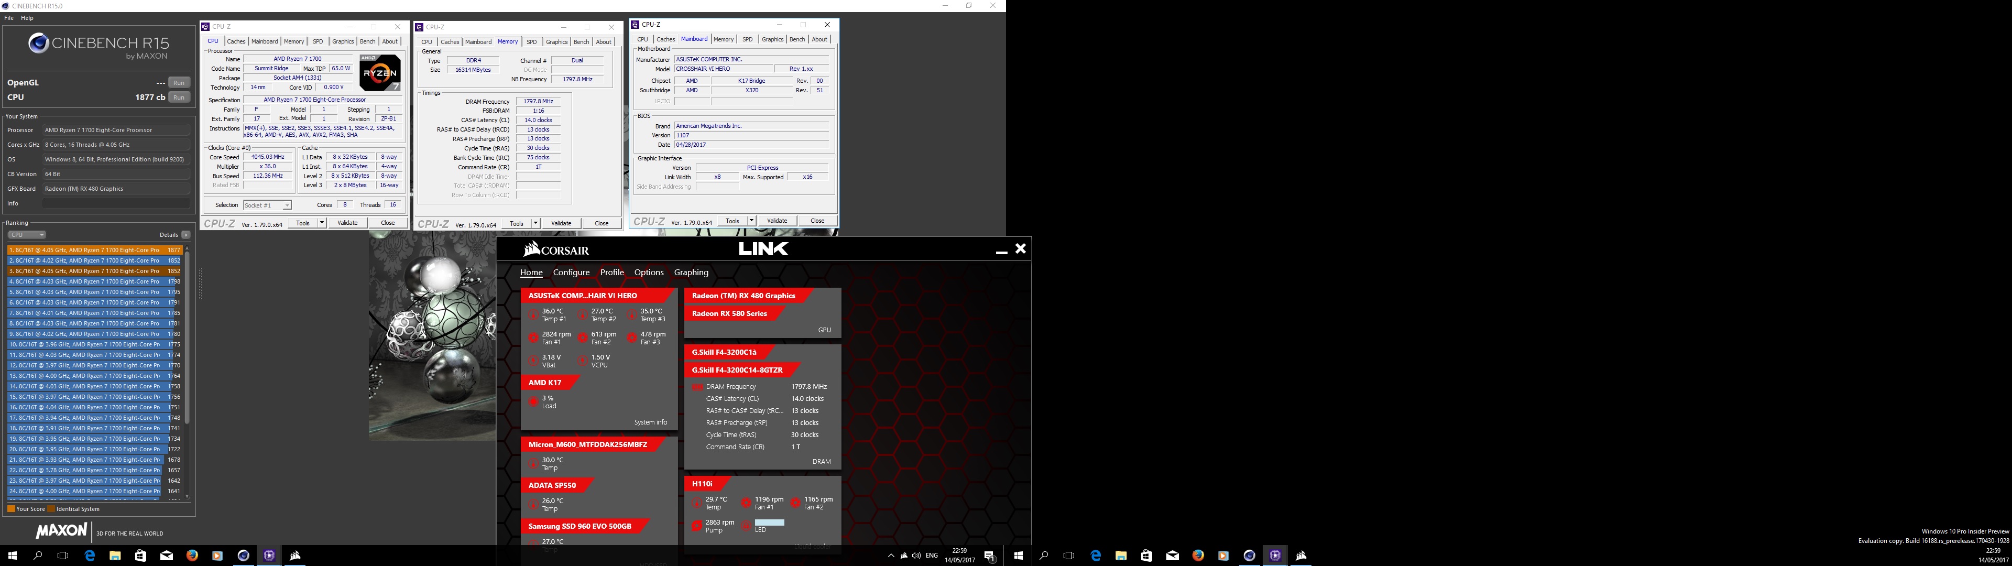Switch to Options in Corsair Link
This screenshot has height=566, width=2012.
[x=648, y=273]
